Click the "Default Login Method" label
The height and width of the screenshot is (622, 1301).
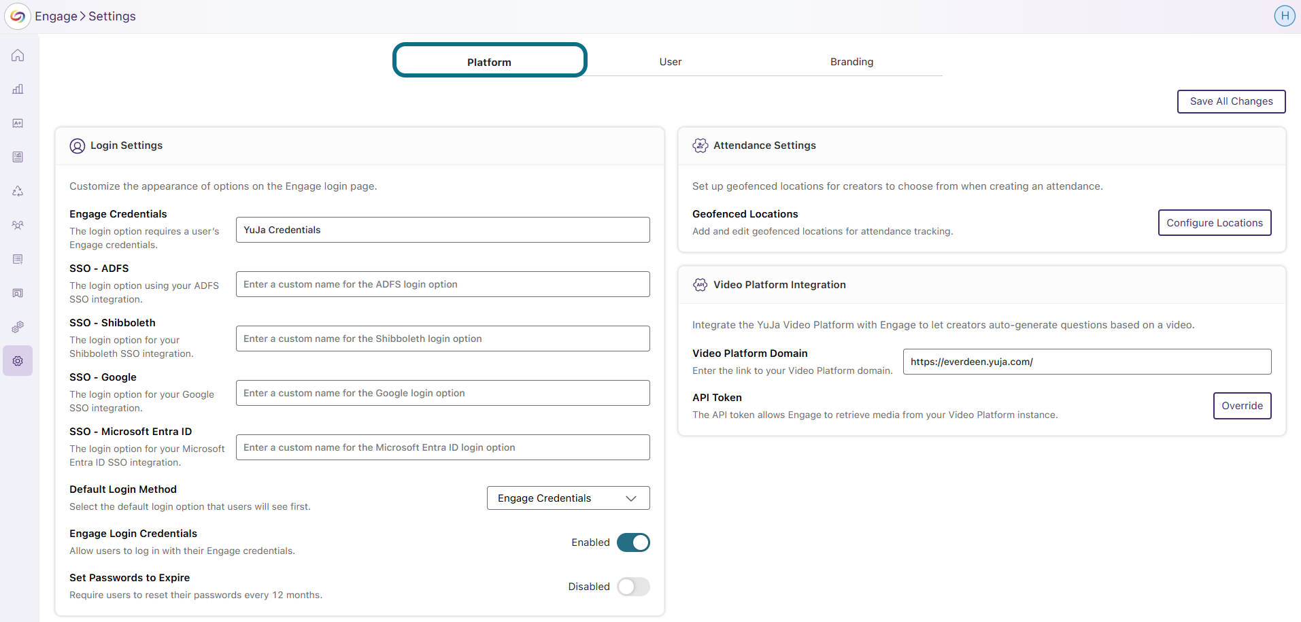point(123,489)
